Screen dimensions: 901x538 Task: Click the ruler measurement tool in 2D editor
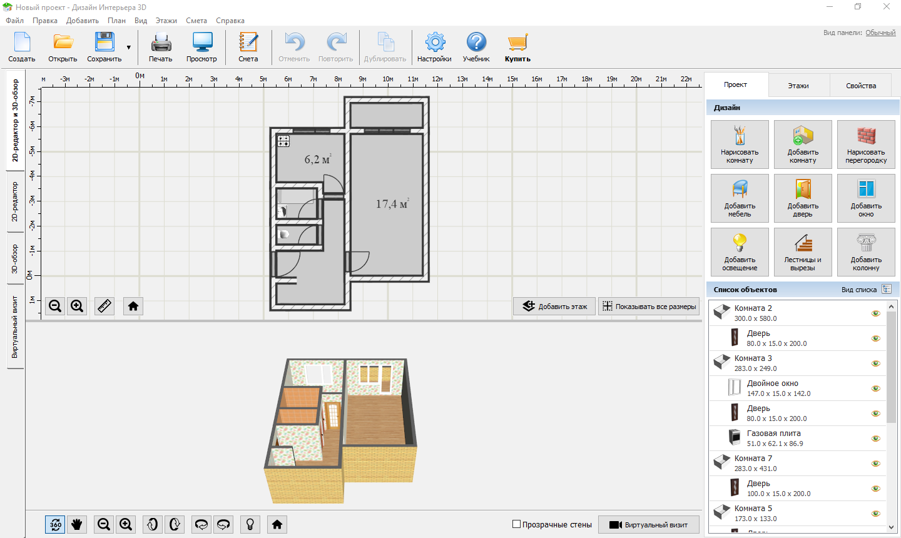coord(104,306)
